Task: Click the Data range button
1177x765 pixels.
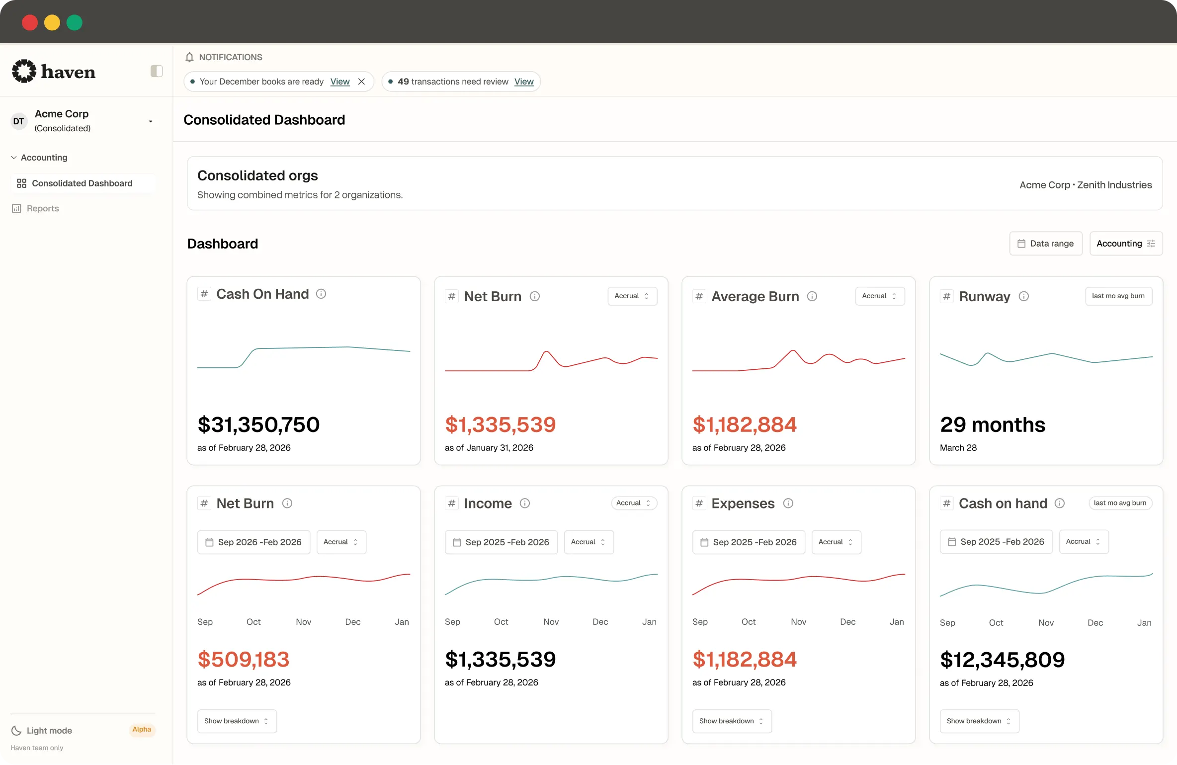Action: pyautogui.click(x=1046, y=244)
